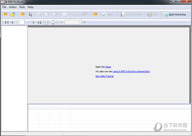Go to first page
Viewport: 192px width, 136px height.
[x=7, y=22]
